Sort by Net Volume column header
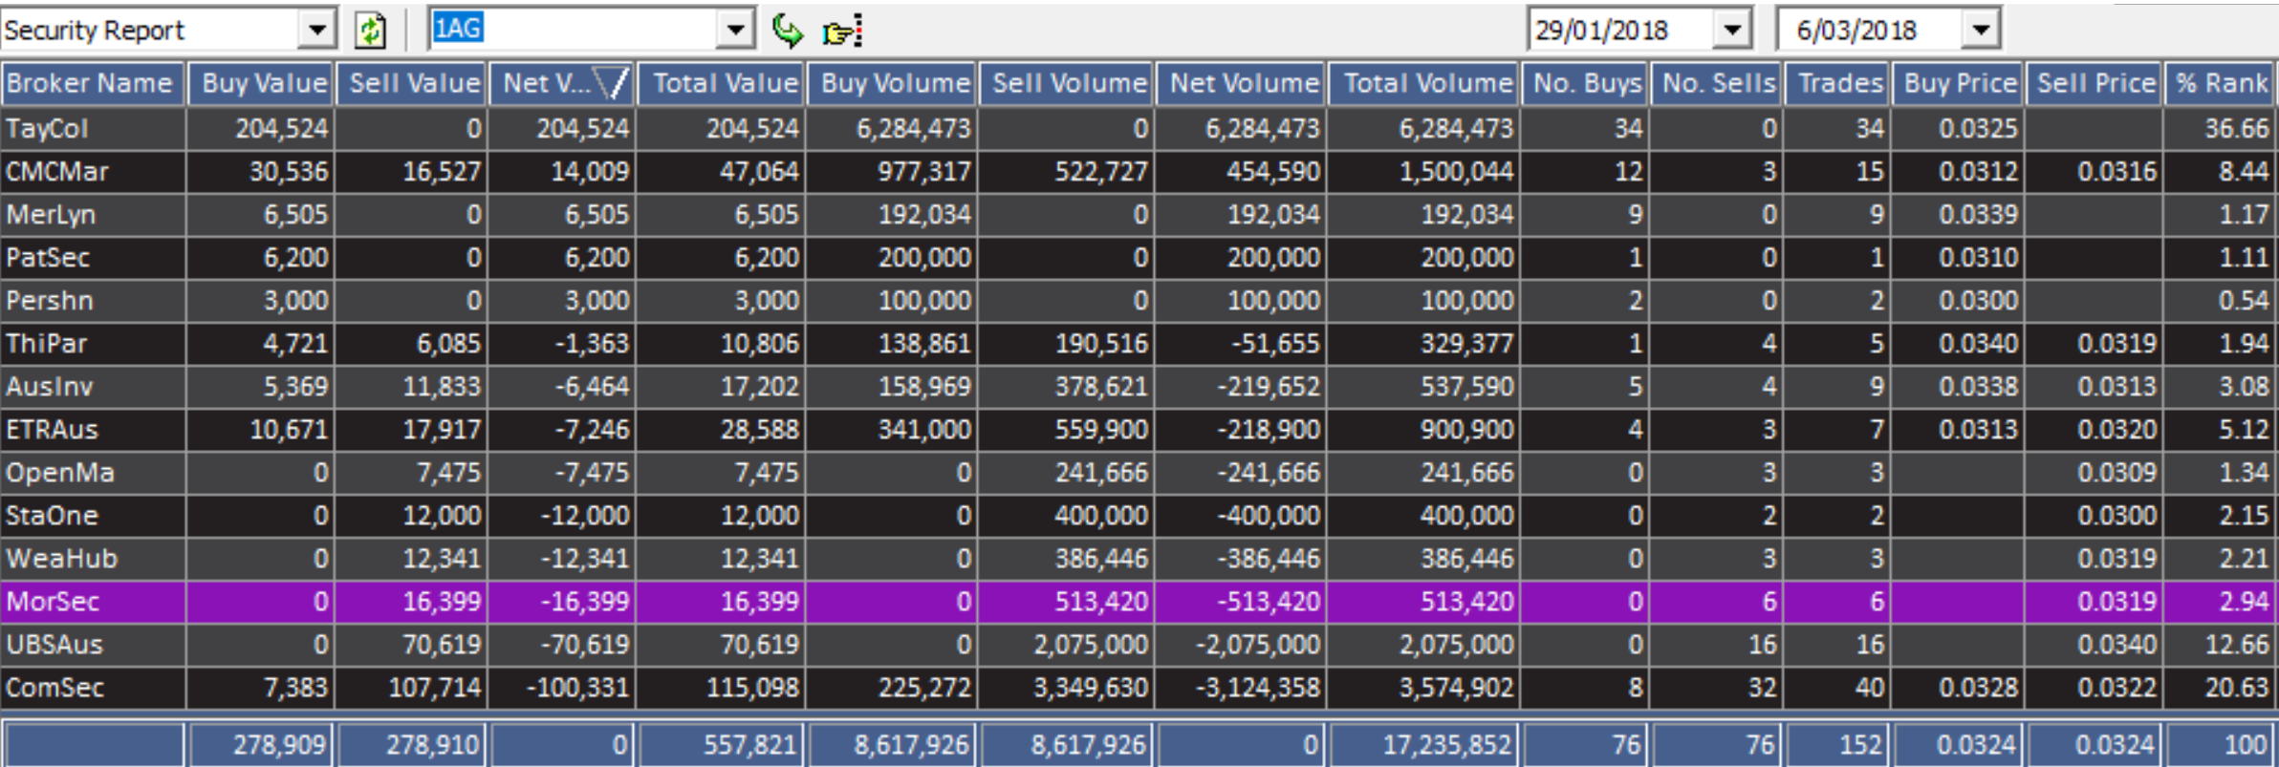The image size is (2279, 767). [1241, 84]
